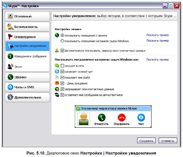Expand the Звонки settings section
Screen dimensions: 183x157
[x=27, y=77]
